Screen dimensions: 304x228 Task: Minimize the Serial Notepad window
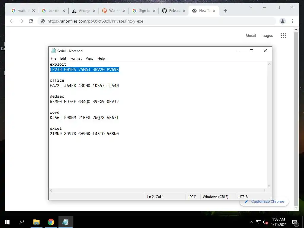coord(238,51)
